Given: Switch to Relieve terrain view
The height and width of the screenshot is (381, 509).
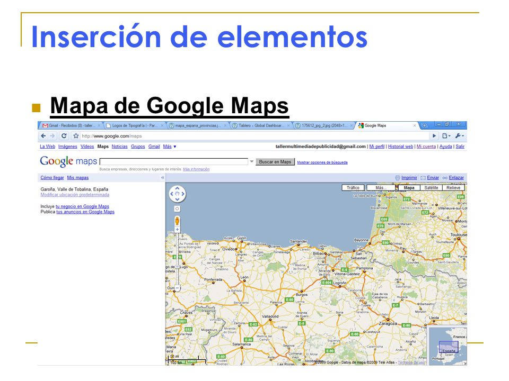Looking at the screenshot, I should point(453,187).
